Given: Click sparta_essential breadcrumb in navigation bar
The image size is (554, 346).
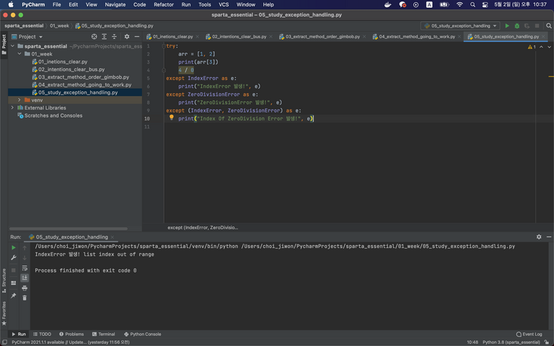Looking at the screenshot, I should pos(24,26).
